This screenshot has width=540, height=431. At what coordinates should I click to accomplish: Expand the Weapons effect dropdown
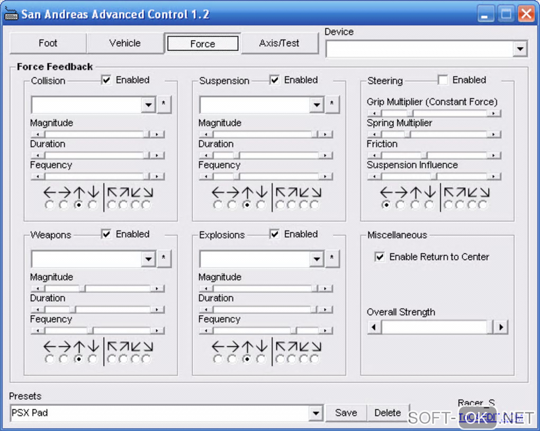pos(148,259)
